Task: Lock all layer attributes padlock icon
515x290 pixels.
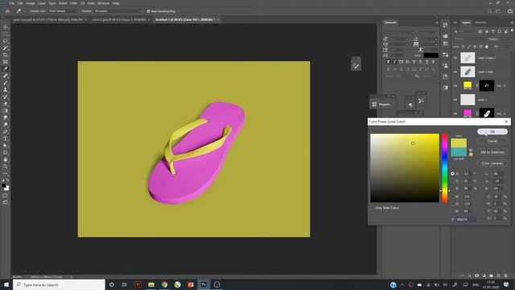Action: 486,47
